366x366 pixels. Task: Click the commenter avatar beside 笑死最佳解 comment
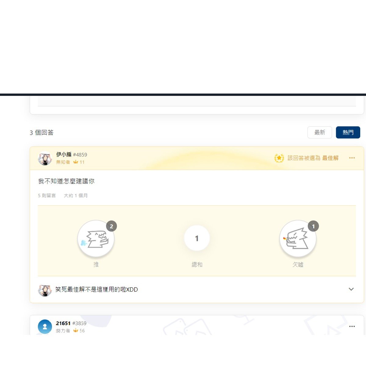(45, 290)
